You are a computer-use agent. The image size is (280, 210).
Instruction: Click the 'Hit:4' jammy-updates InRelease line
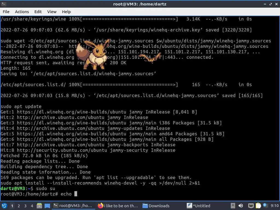[x=85, y=128]
